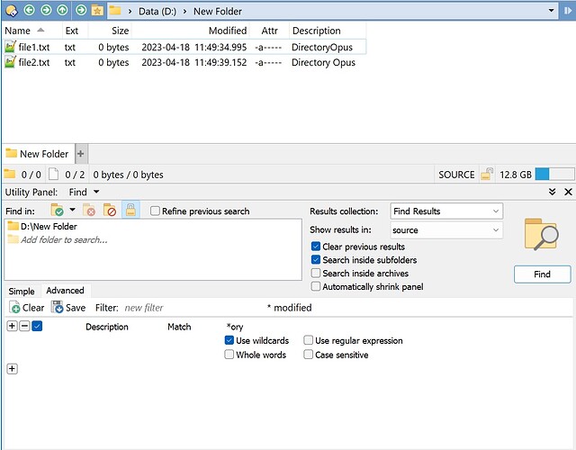The height and width of the screenshot is (450, 576).
Task: Open the path field dropdown arrow
Action: point(551,10)
